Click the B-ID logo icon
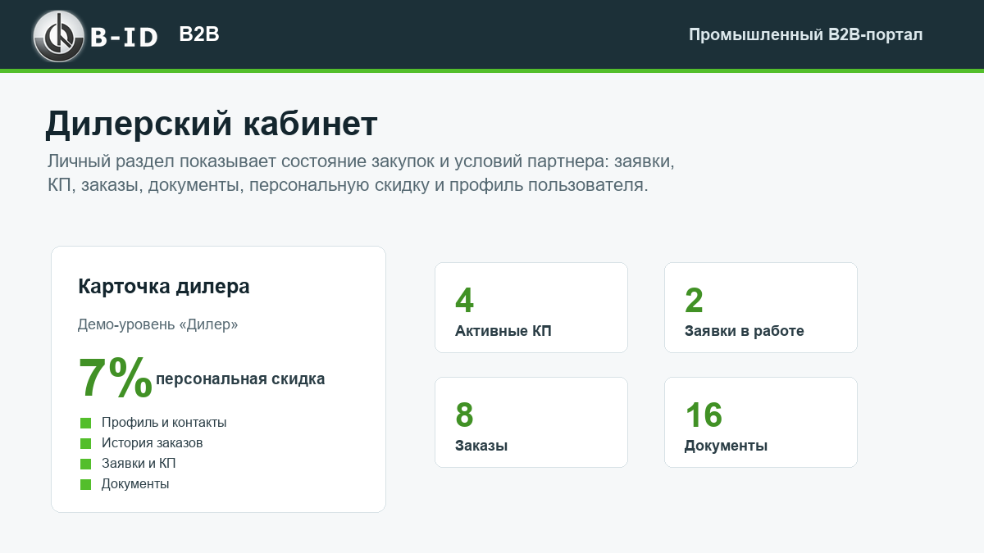The image size is (984, 553). tap(59, 35)
